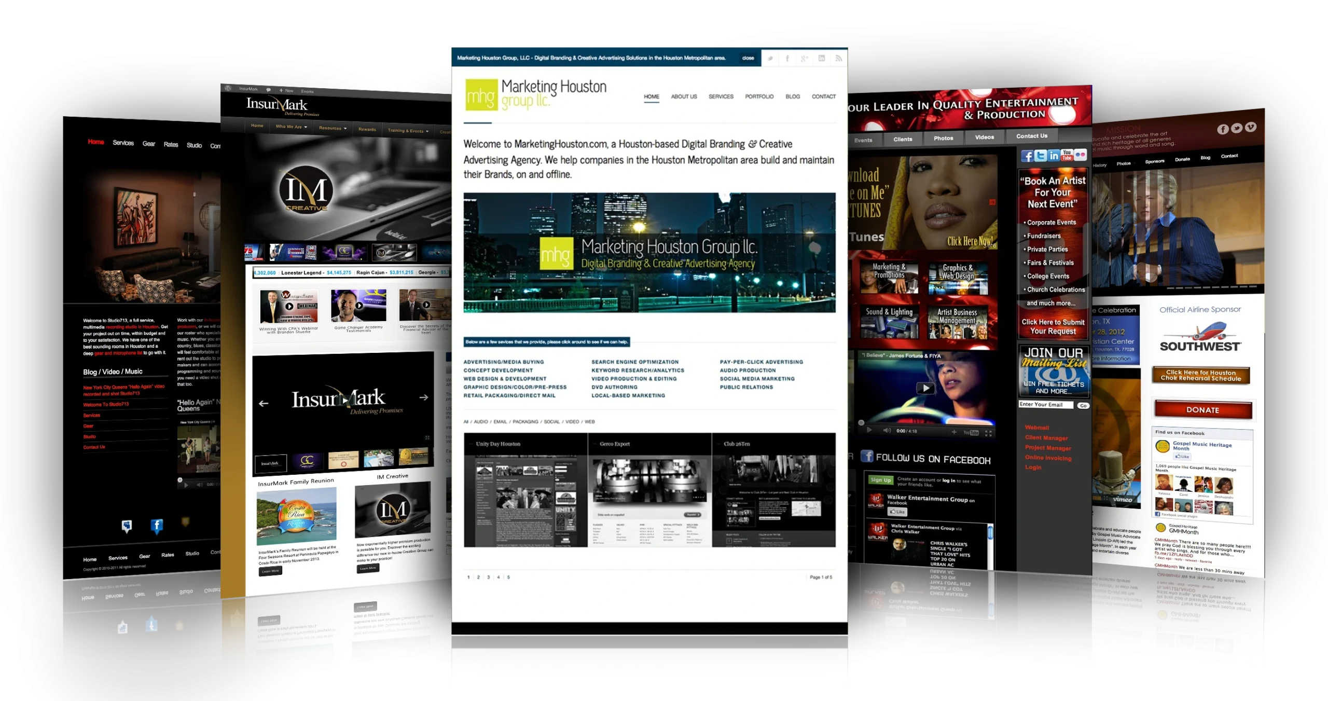Screen dimensions: 1328x701
Task: Click the red DONATE button
Action: [1203, 409]
